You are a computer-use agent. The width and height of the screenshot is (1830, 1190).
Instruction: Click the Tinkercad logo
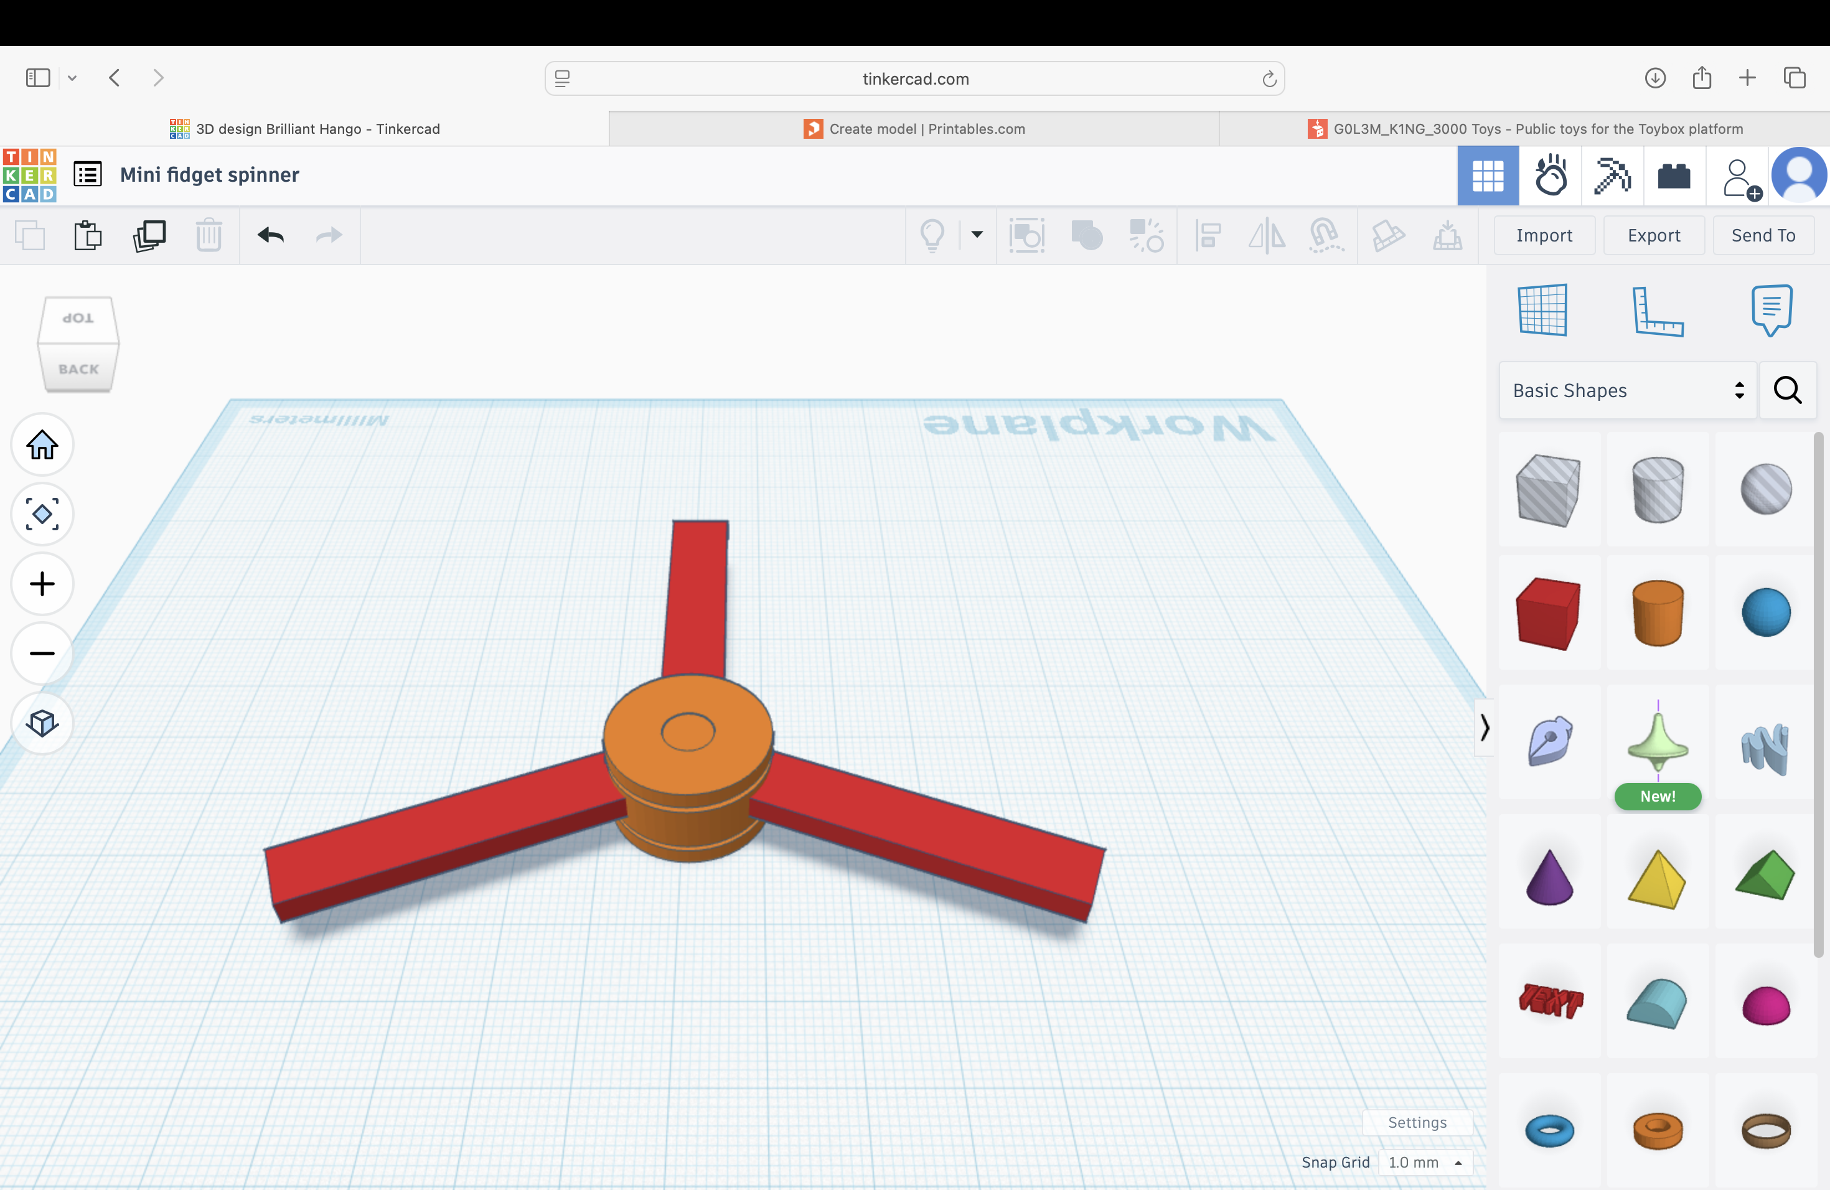pyautogui.click(x=29, y=176)
